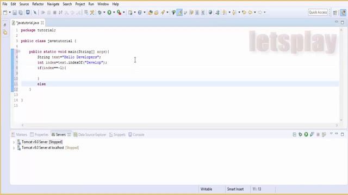
Task: Click the Stop the server icon
Action: (318, 134)
